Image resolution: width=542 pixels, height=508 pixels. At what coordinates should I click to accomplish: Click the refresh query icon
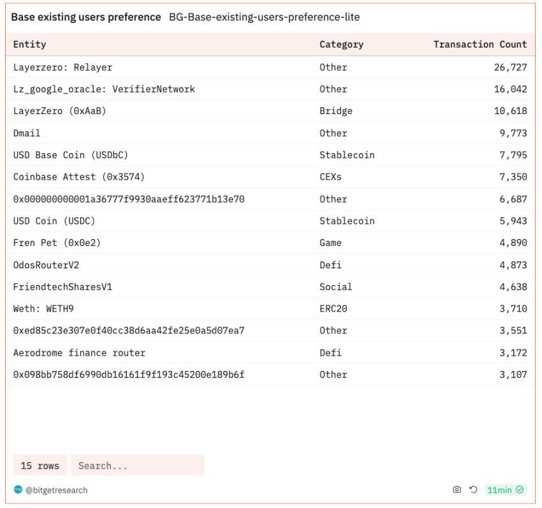click(473, 490)
